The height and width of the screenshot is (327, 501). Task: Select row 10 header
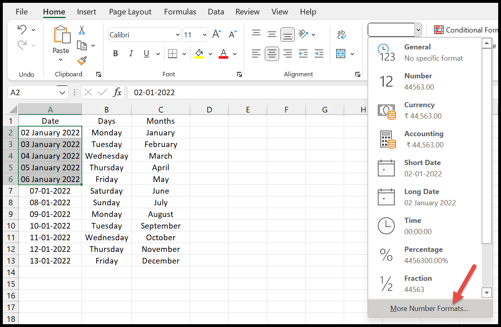coord(11,226)
